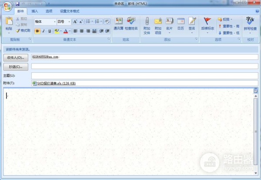Screen dimensions: 261x180
Task: Click the To (收件人) button
Action: pos(16,57)
